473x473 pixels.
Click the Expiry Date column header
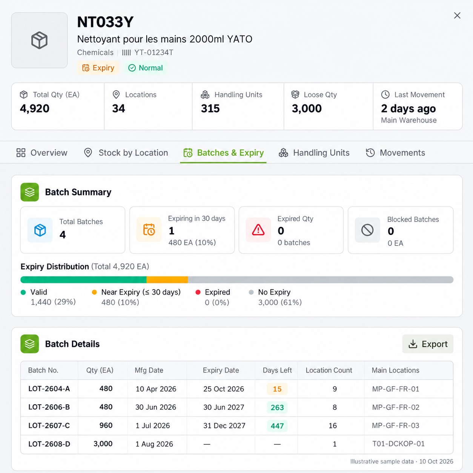(x=221, y=370)
